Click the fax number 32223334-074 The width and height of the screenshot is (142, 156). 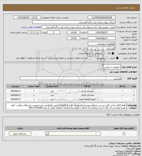click(124, 154)
